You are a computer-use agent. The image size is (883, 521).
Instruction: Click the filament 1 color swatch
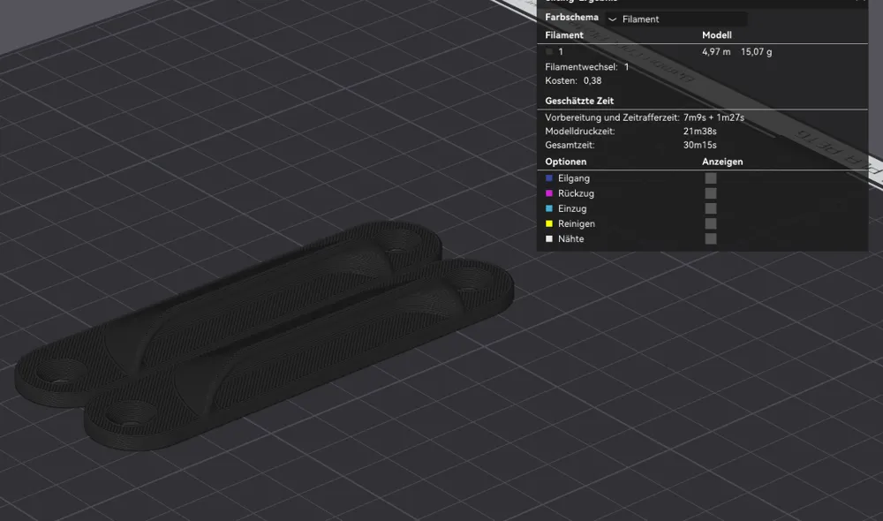[549, 52]
